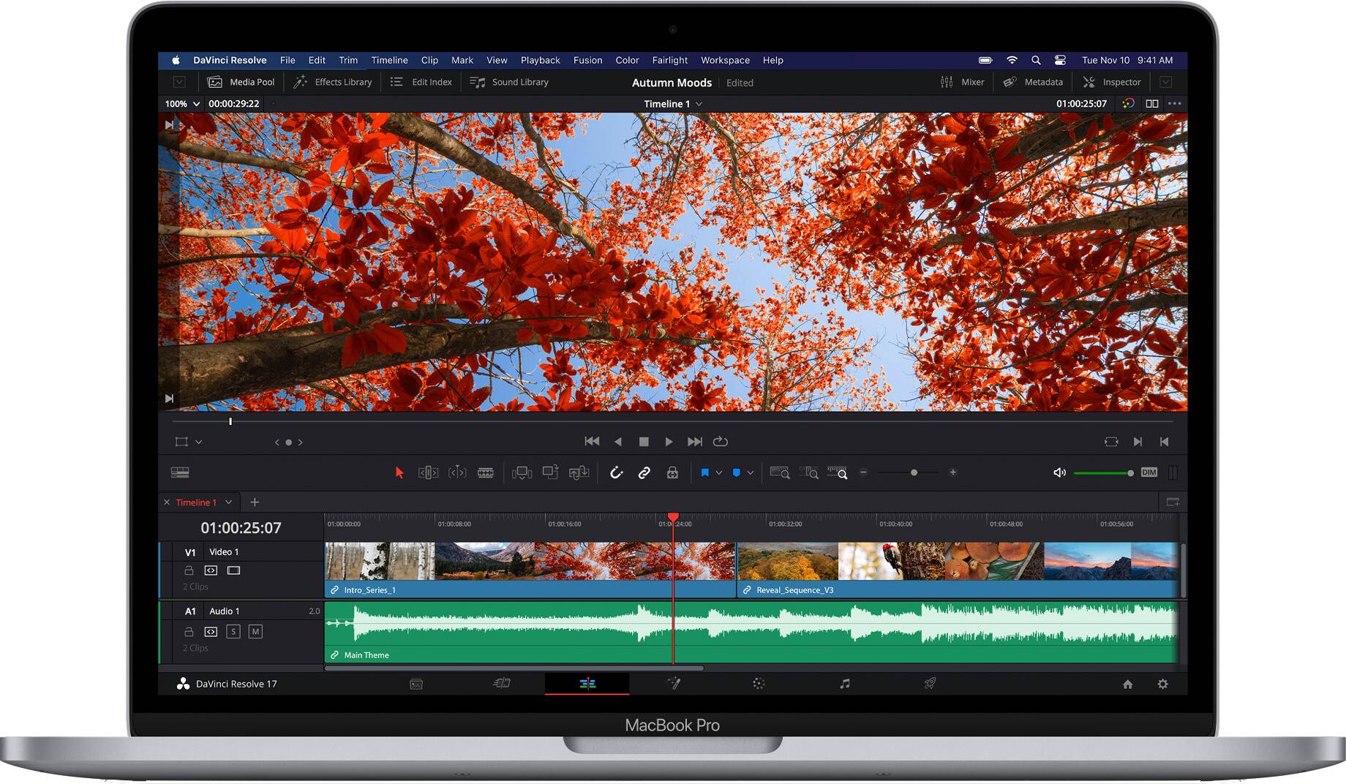Viewport: 1346px width, 784px height.
Task: Solo the Audio 1 track
Action: [233, 631]
